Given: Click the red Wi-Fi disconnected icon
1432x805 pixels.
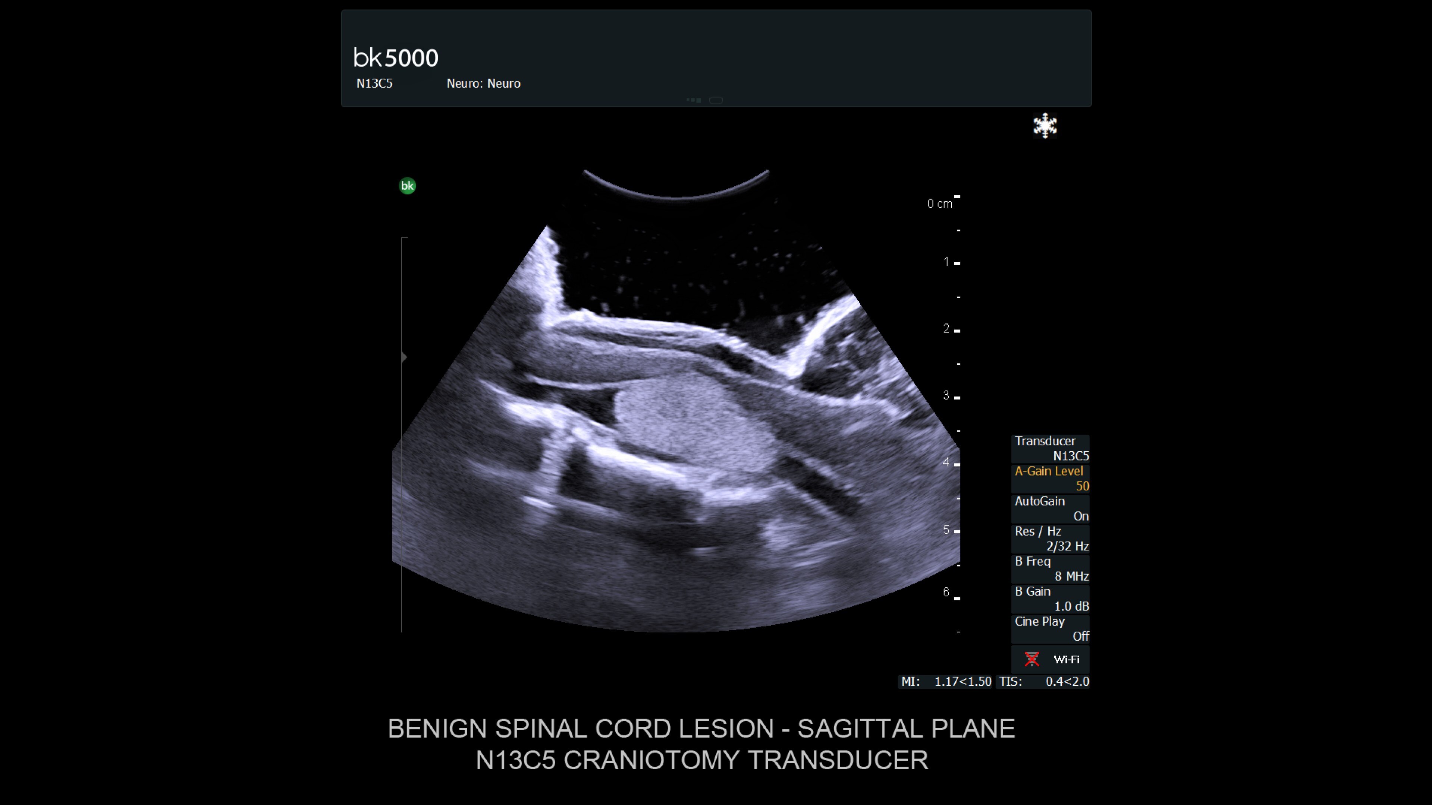Looking at the screenshot, I should click(1032, 659).
